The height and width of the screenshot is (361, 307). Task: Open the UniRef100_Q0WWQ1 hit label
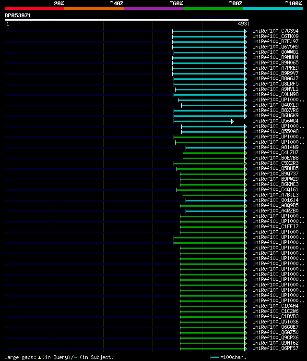click(x=275, y=52)
